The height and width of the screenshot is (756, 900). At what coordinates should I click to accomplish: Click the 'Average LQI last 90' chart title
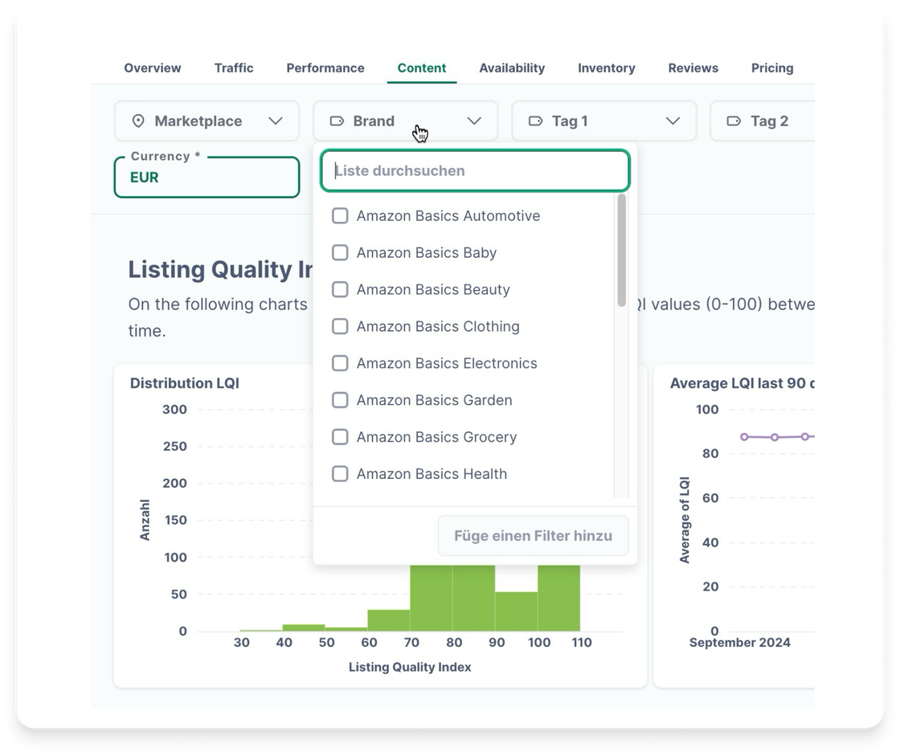(742, 383)
